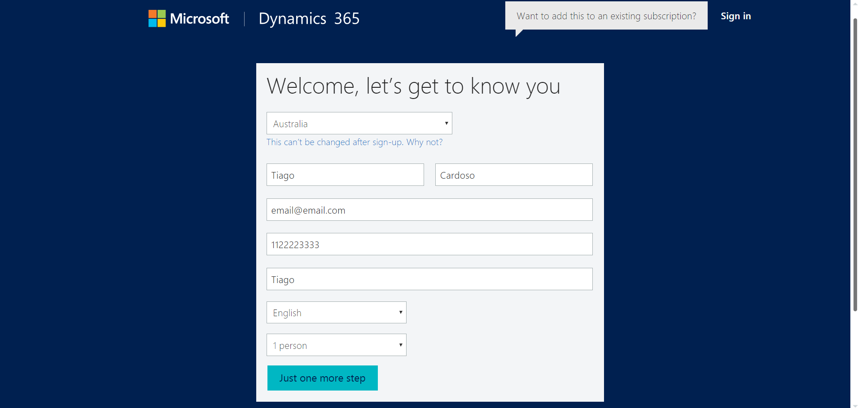Screen dimensions: 858x408
Task: Focus the last name field containing Cardoso
Action: pos(513,175)
